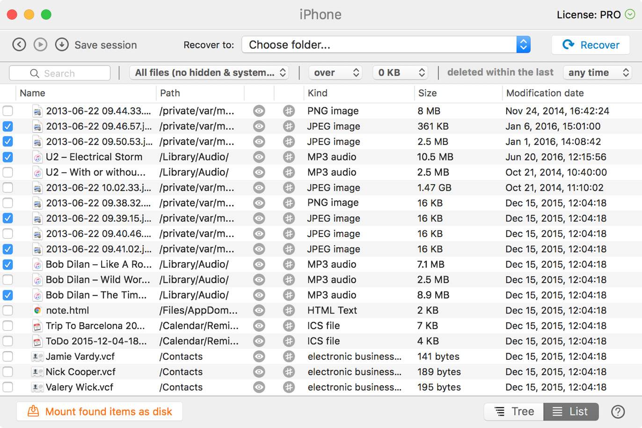Check the Jamie Vardy.vcf checkbox
This screenshot has height=428, width=642.
click(7, 357)
